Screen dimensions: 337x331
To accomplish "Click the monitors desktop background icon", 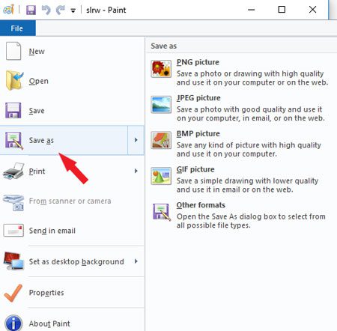I will (13, 261).
